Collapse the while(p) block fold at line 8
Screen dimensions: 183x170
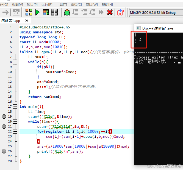[x=15, y=62]
